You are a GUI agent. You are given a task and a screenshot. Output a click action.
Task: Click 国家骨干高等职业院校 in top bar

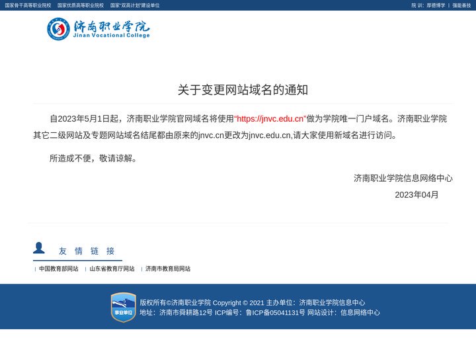tap(28, 5)
